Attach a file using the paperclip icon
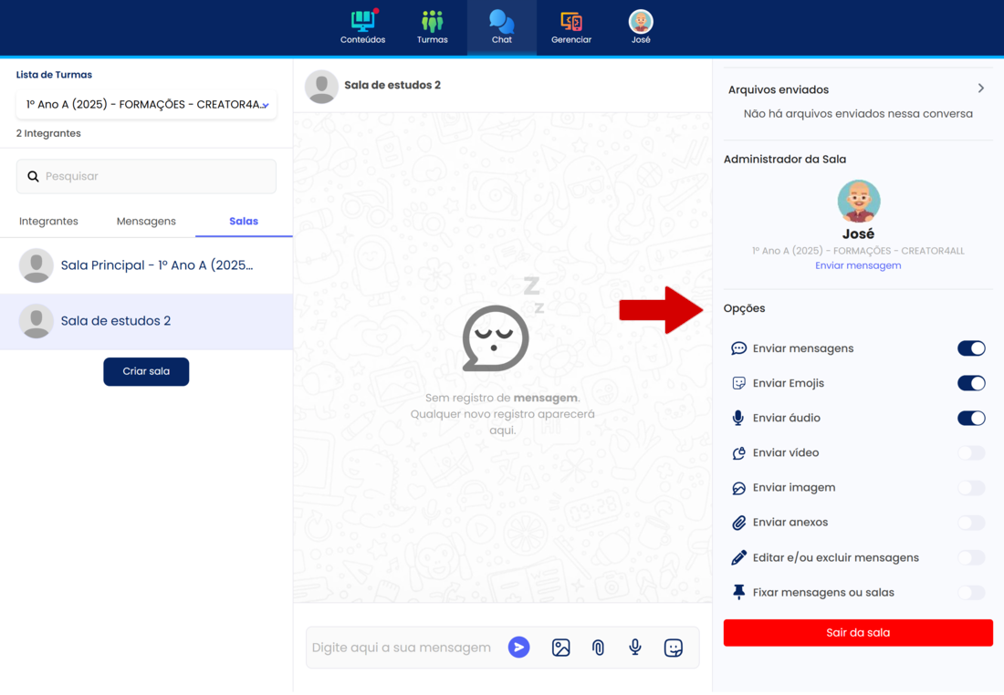The width and height of the screenshot is (1004, 695). 598,648
